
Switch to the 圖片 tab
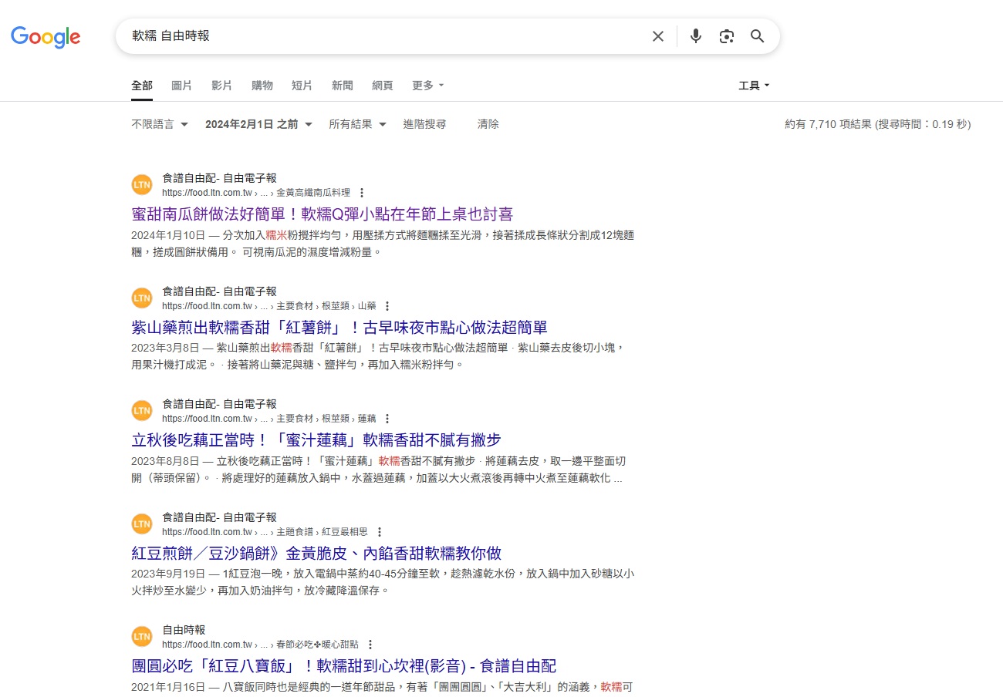pyautogui.click(x=182, y=86)
